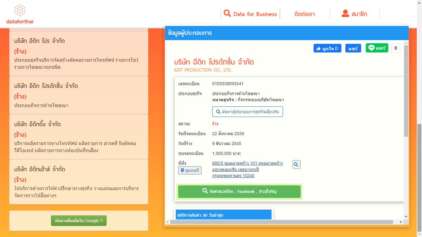Click the magnifier icon beside the address
Screen dimensions: 422x237
coord(296,164)
